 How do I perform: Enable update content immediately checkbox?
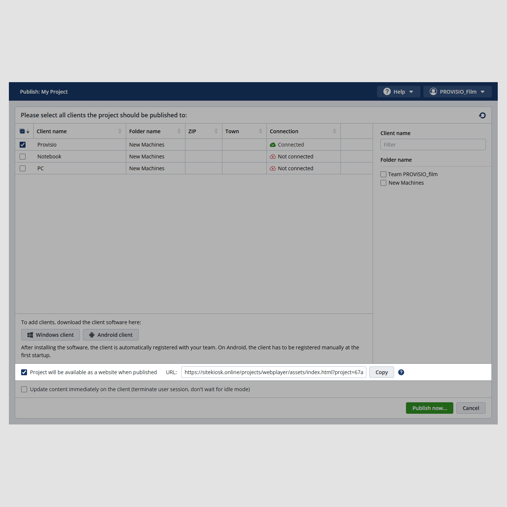tap(24, 389)
